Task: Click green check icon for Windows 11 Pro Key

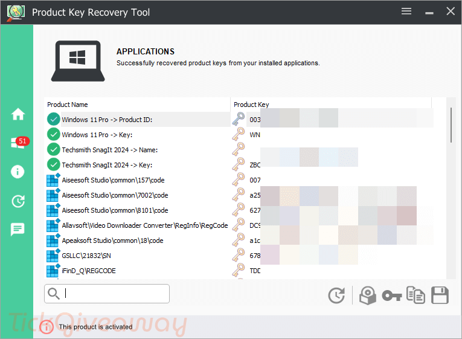Action: click(x=54, y=135)
